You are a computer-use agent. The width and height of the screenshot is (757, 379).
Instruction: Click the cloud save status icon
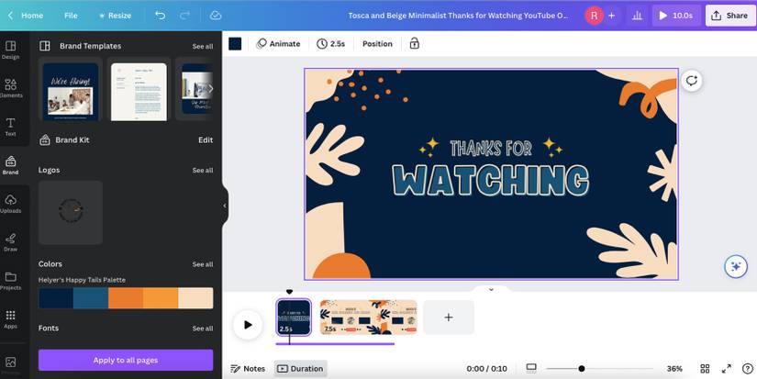(x=216, y=16)
